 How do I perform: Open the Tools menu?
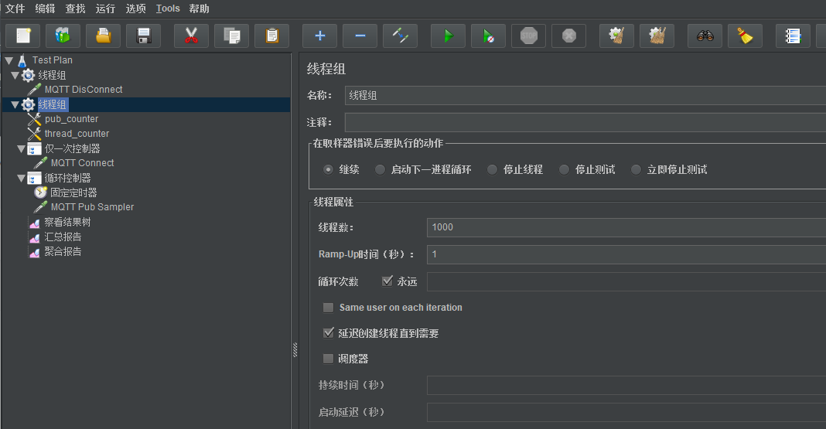coord(168,9)
